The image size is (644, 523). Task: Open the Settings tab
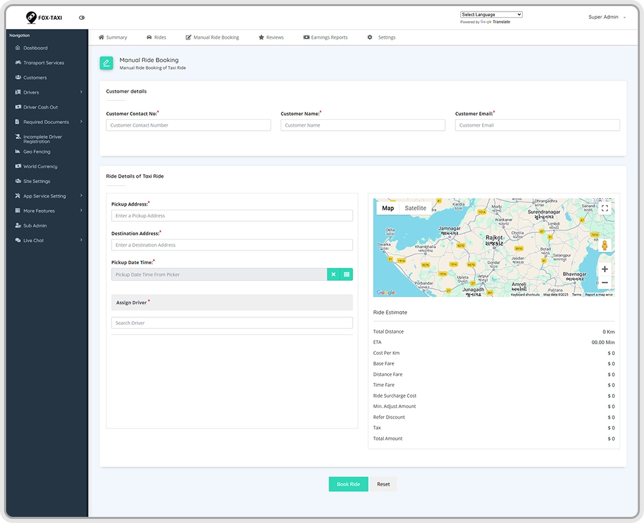coord(381,37)
